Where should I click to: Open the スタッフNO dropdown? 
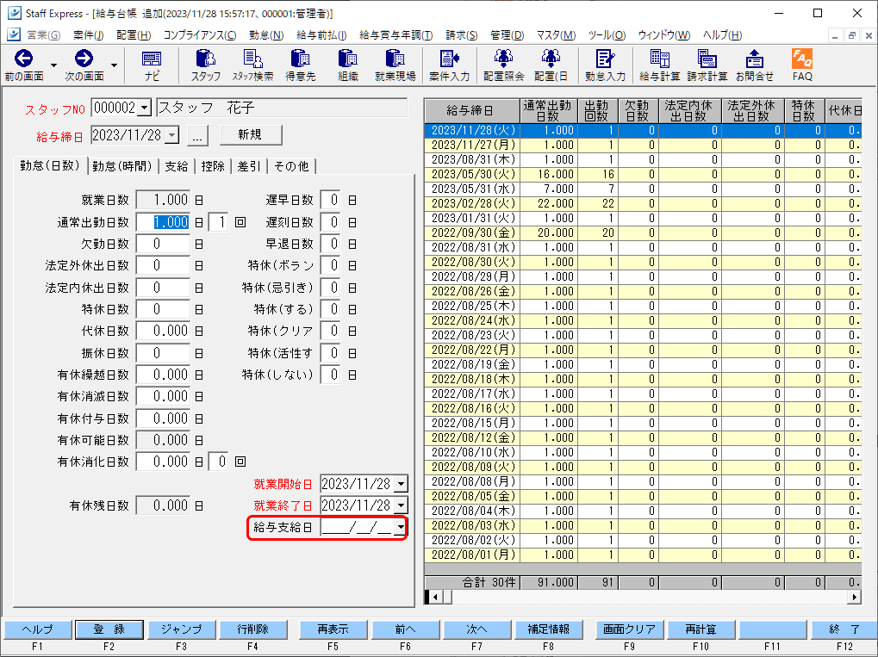145,108
